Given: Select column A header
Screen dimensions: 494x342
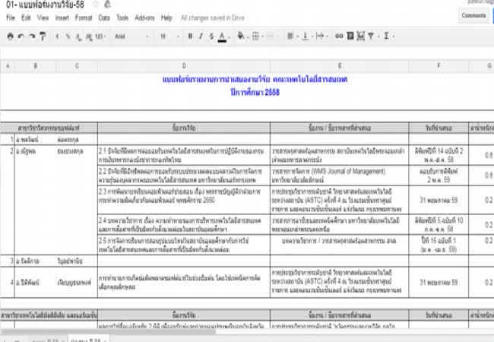Looking at the screenshot, I should pyautogui.click(x=8, y=66).
